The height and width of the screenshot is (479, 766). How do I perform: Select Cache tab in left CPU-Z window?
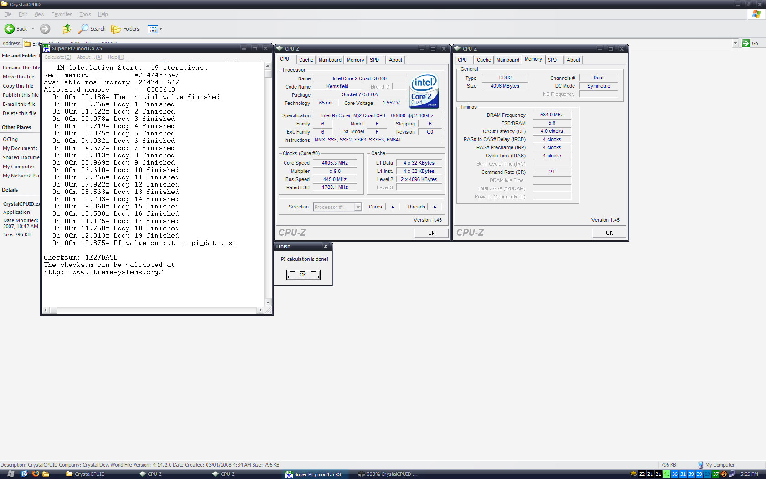(x=306, y=60)
